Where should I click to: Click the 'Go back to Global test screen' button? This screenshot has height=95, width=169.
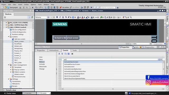pyautogui.click(x=66, y=38)
